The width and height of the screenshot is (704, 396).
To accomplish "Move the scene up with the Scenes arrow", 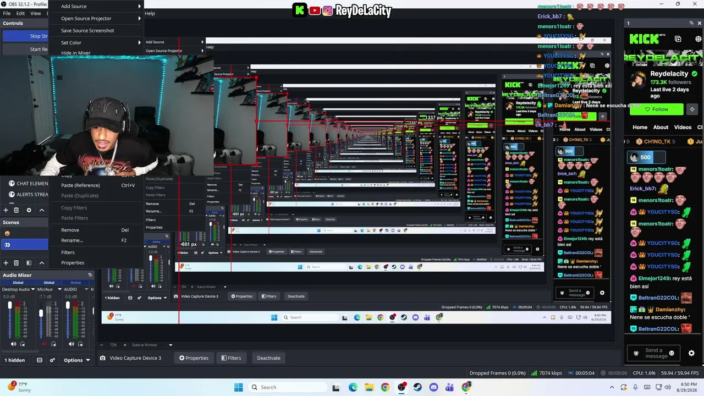I will (41, 263).
